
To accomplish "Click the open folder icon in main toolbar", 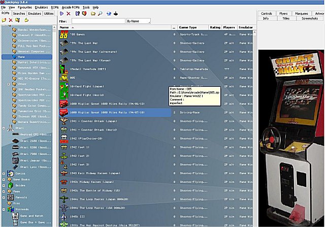I will (92, 14).
